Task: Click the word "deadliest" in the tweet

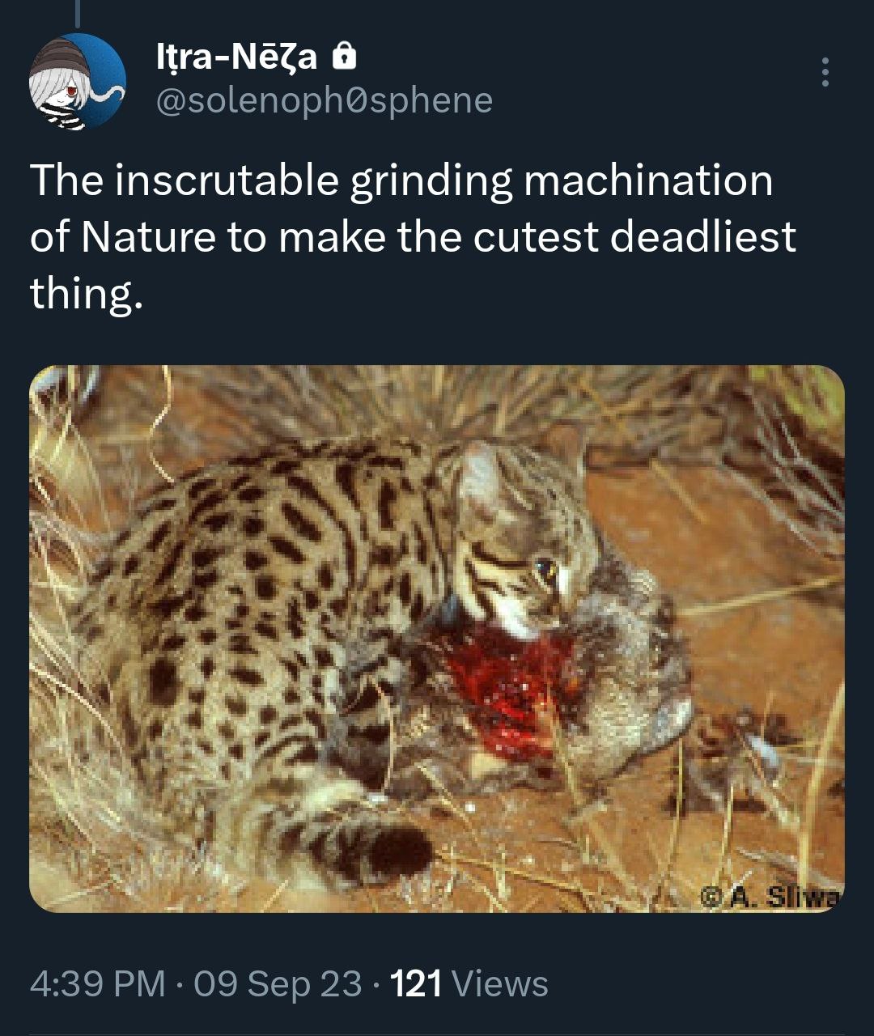Action: [702, 236]
